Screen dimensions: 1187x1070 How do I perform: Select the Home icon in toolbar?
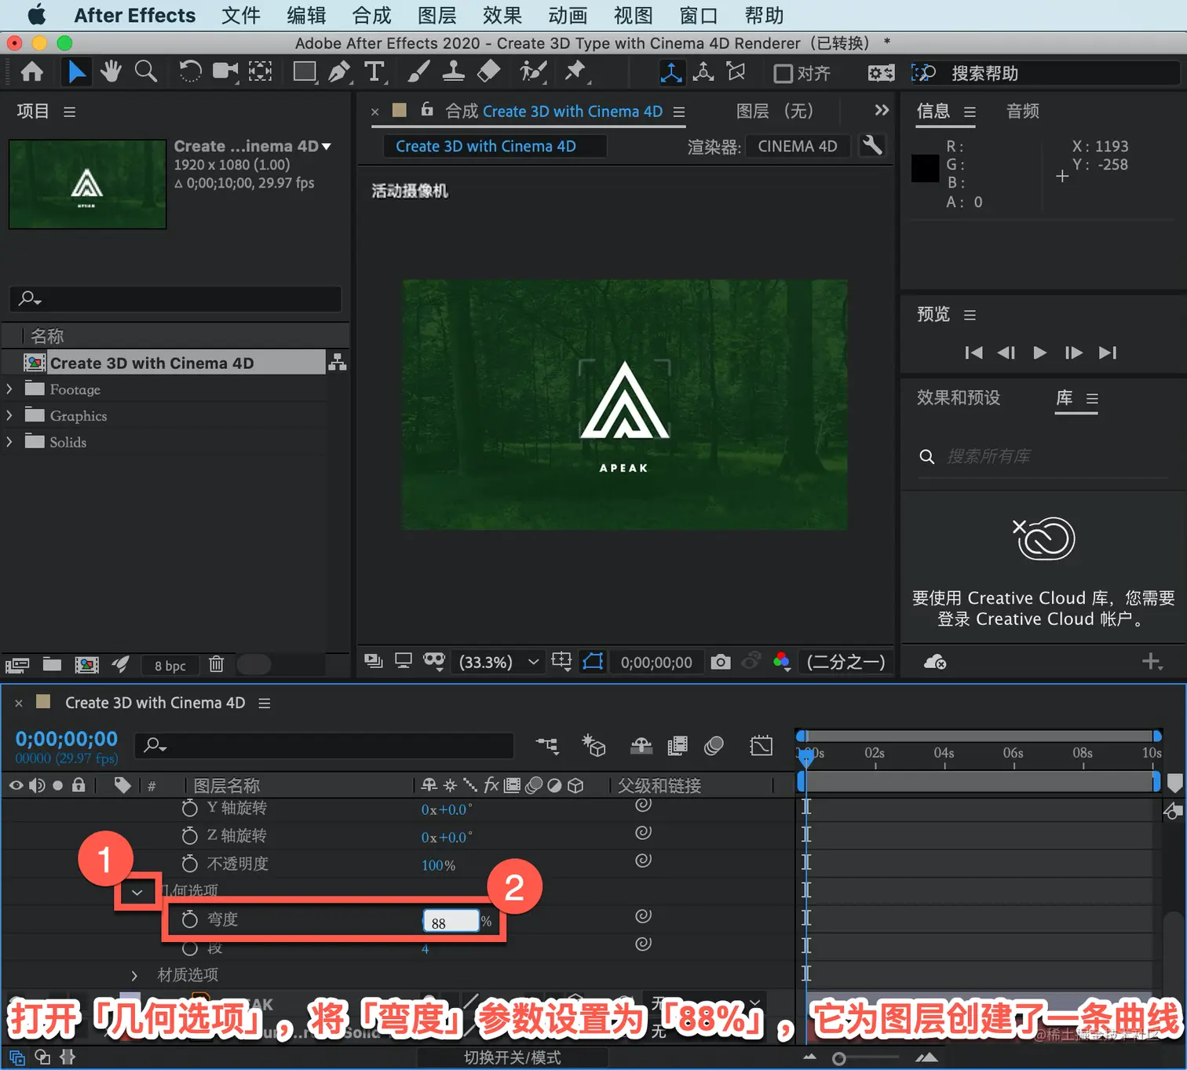coord(32,72)
